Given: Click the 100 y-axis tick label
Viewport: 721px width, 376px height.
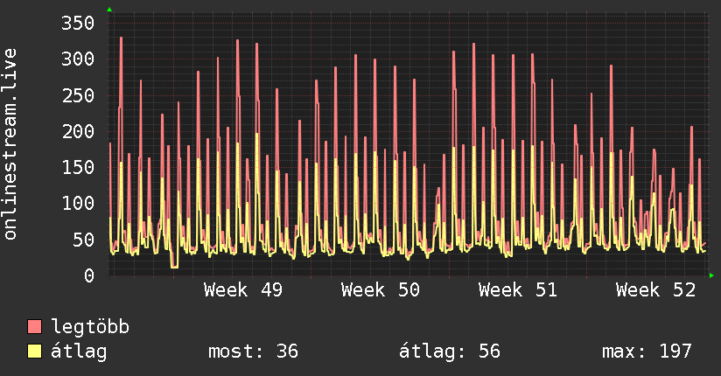Looking at the screenshot, I should (x=78, y=203).
